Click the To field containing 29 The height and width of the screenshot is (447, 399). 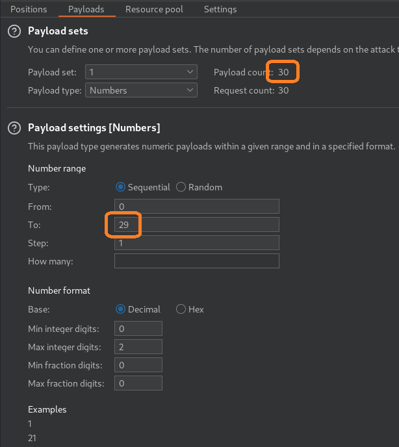[196, 225]
